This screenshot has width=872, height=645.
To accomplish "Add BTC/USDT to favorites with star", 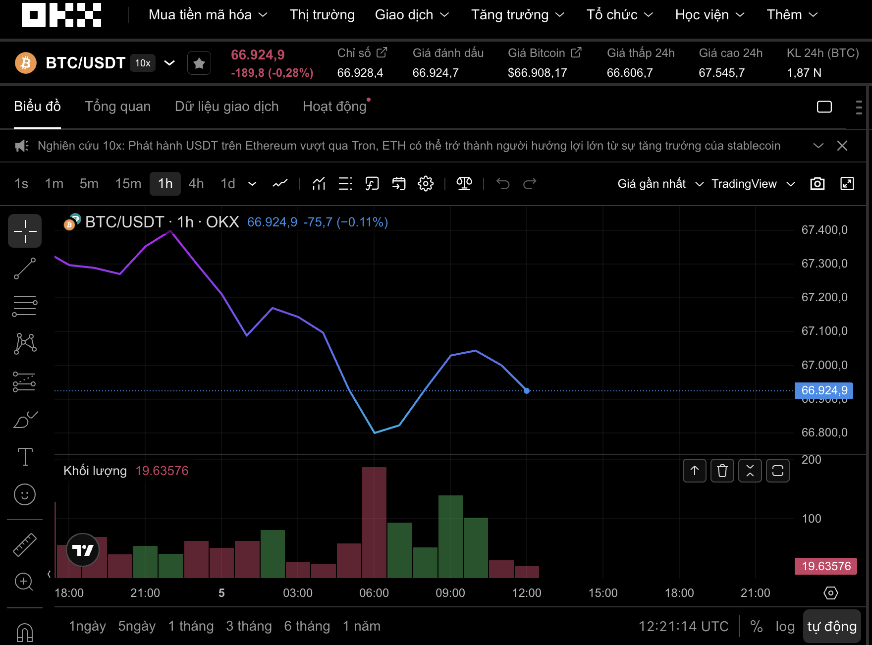I will [x=199, y=63].
